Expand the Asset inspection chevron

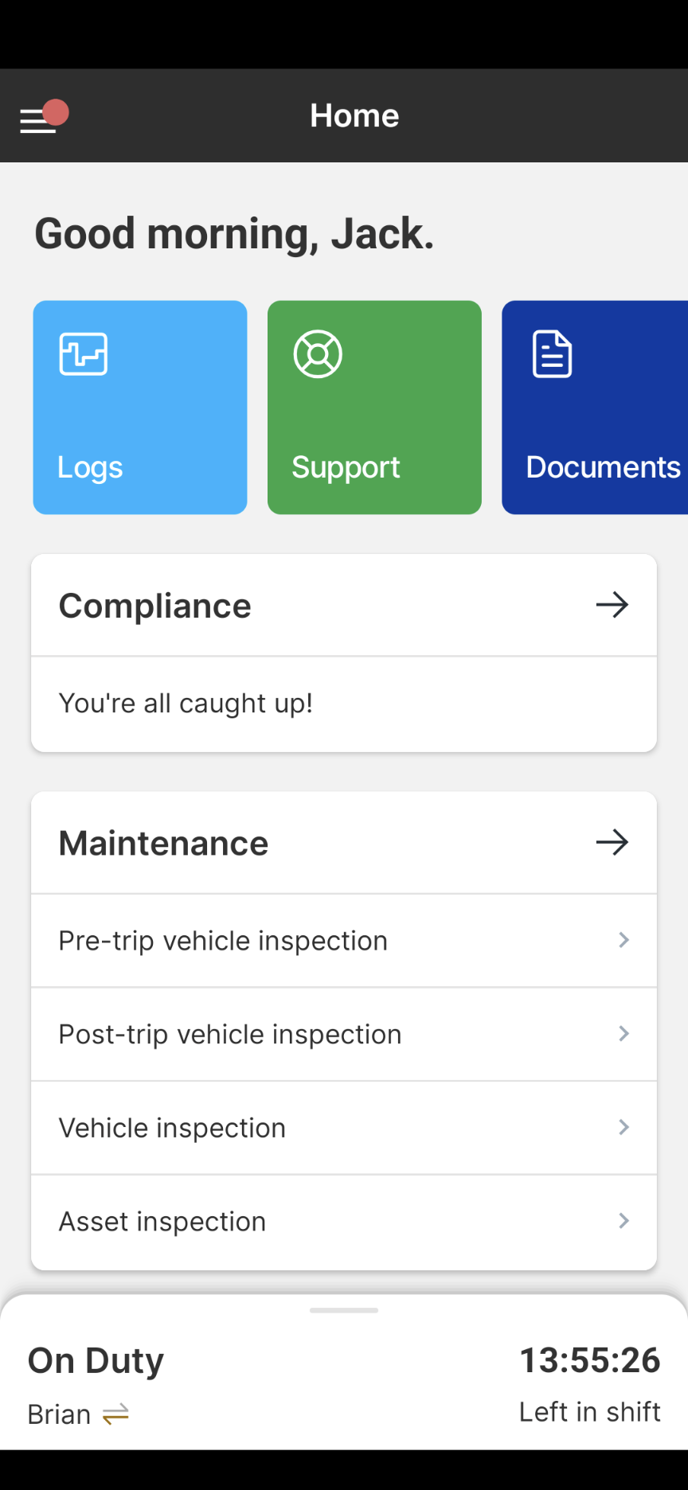(x=623, y=1221)
